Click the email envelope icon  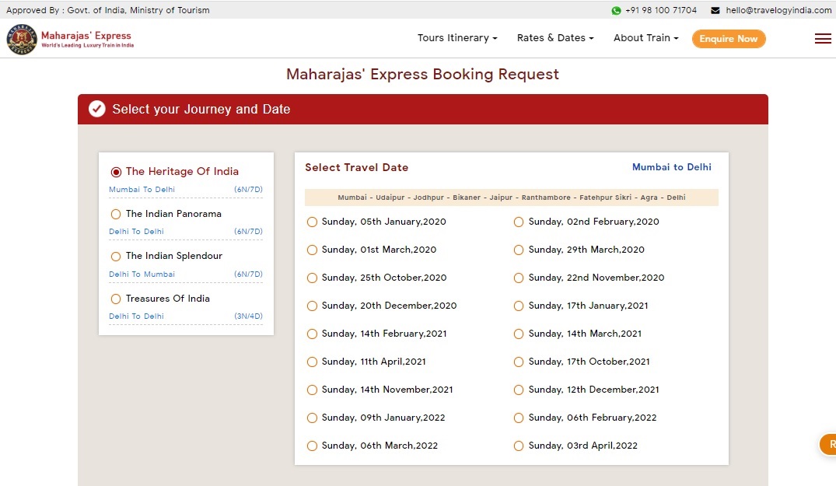715,11
